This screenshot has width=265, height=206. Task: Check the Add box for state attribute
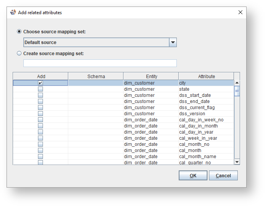pyautogui.click(x=40, y=89)
